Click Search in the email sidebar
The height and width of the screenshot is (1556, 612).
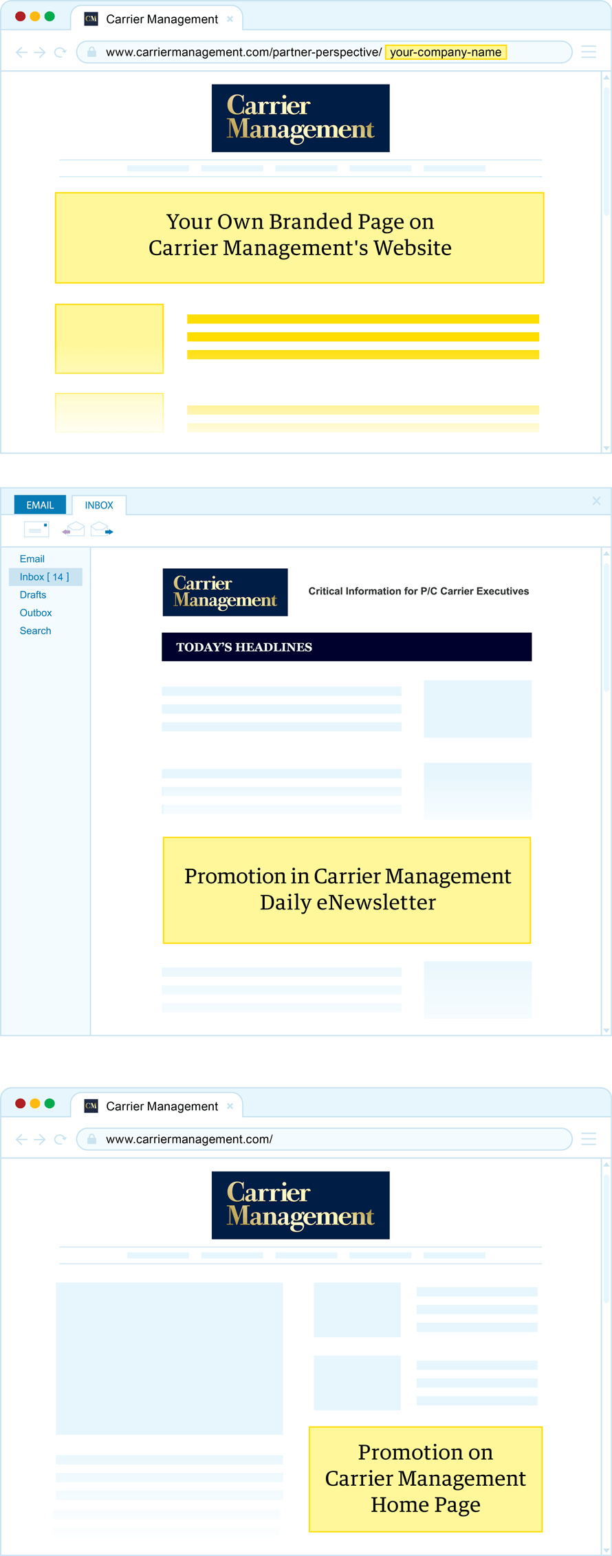36,630
